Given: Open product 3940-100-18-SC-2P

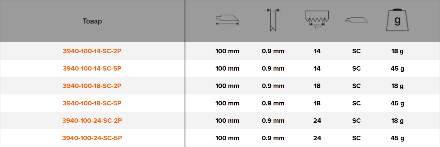Looking at the screenshot, I should [92, 86].
